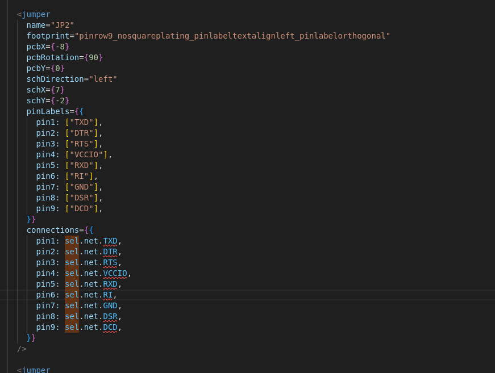Click the "RTS" label string for pin3
The image size is (495, 373).
coord(81,144)
